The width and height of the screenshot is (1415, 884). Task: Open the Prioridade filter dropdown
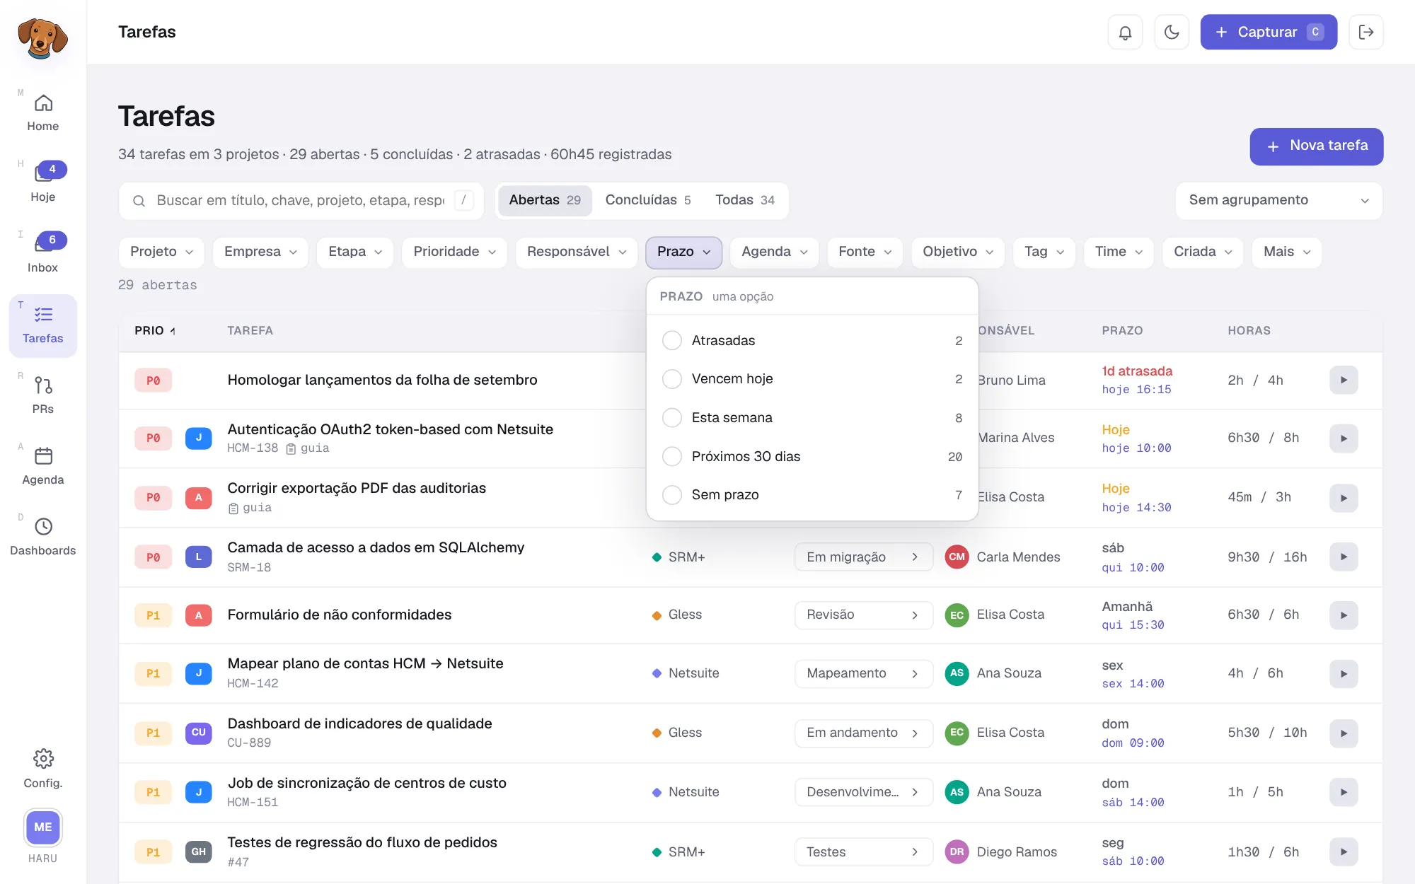[x=454, y=252]
